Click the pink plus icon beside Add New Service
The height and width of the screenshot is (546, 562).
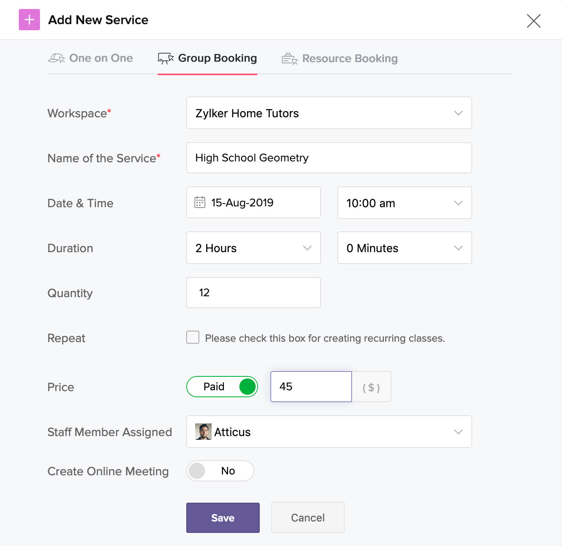point(29,20)
